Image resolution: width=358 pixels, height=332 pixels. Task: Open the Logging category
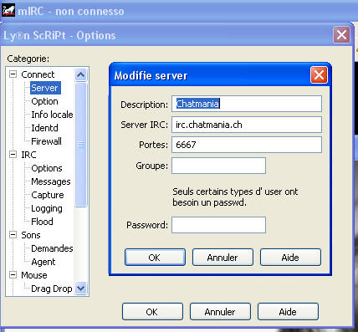pyautogui.click(x=47, y=208)
